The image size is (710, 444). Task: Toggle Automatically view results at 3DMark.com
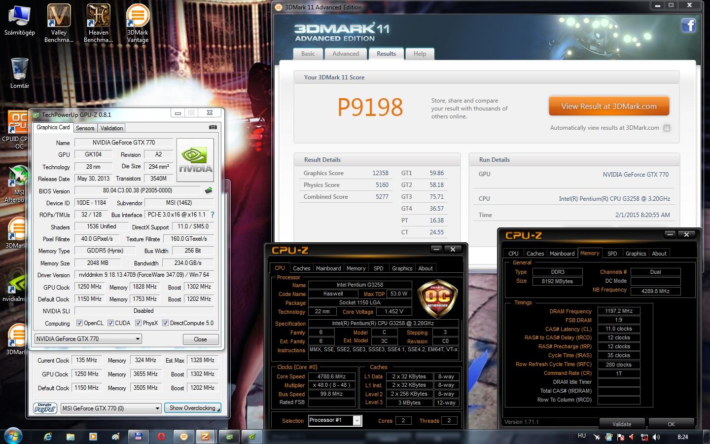[x=667, y=128]
